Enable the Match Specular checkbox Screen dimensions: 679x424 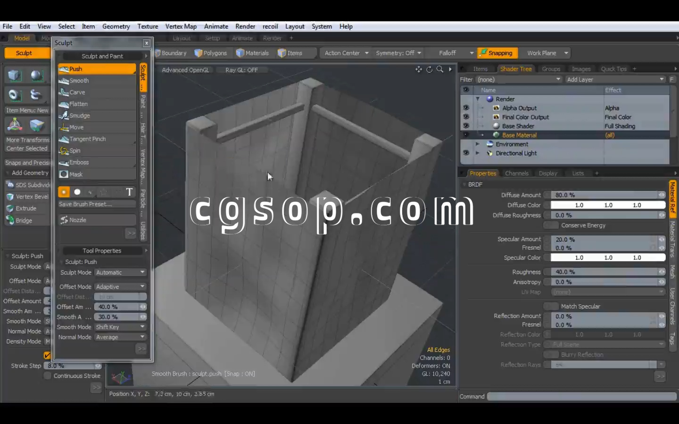click(x=551, y=306)
